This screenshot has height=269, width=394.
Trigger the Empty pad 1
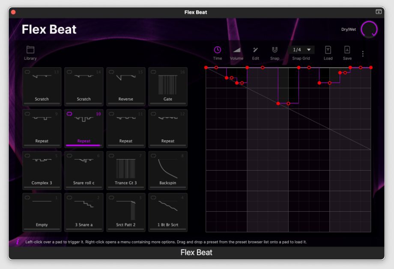pyautogui.click(x=42, y=212)
